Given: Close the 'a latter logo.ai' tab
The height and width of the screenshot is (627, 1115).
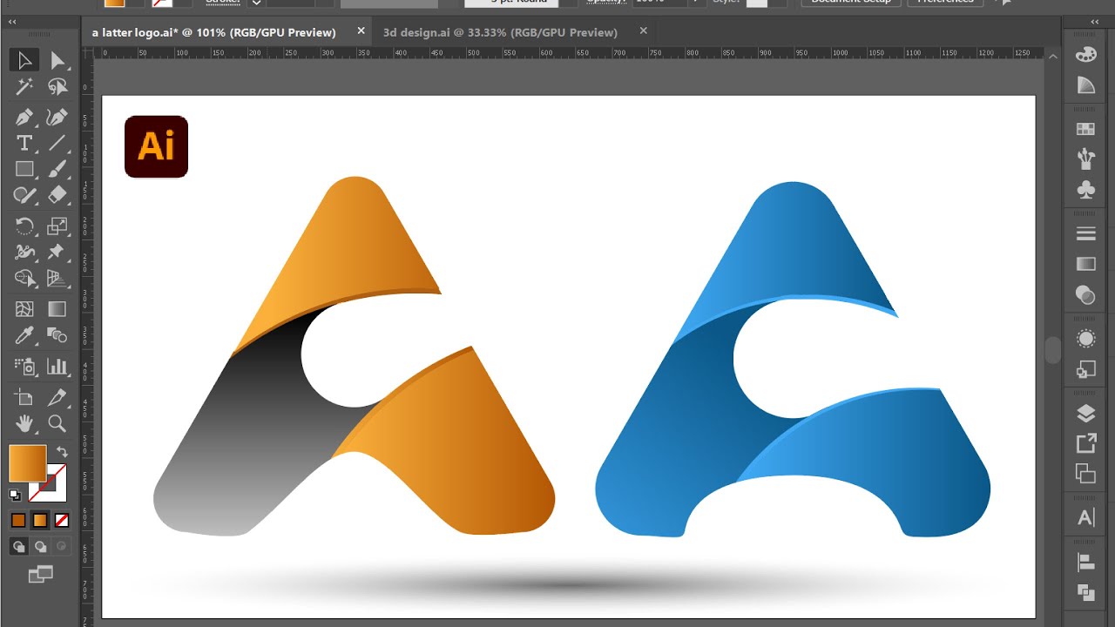Looking at the screenshot, I should coord(362,31).
